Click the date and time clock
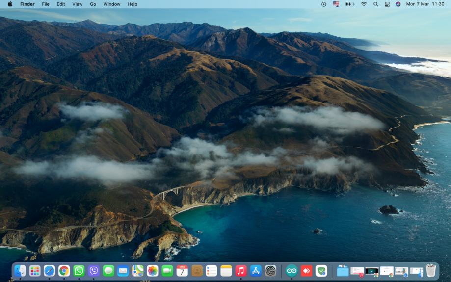Image resolution: width=451 pixels, height=282 pixels. coord(425,4)
